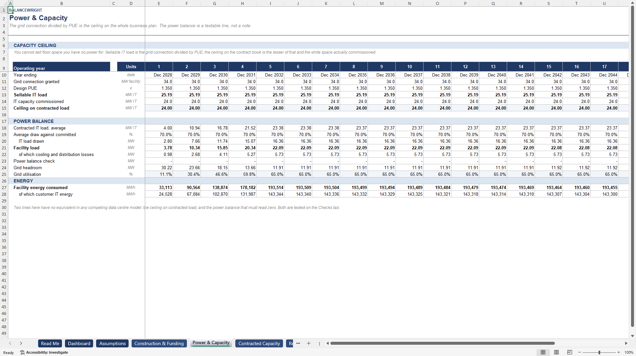The width and height of the screenshot is (636, 356).
Task: Select the 'Design PUE' label
Action: point(25,88)
